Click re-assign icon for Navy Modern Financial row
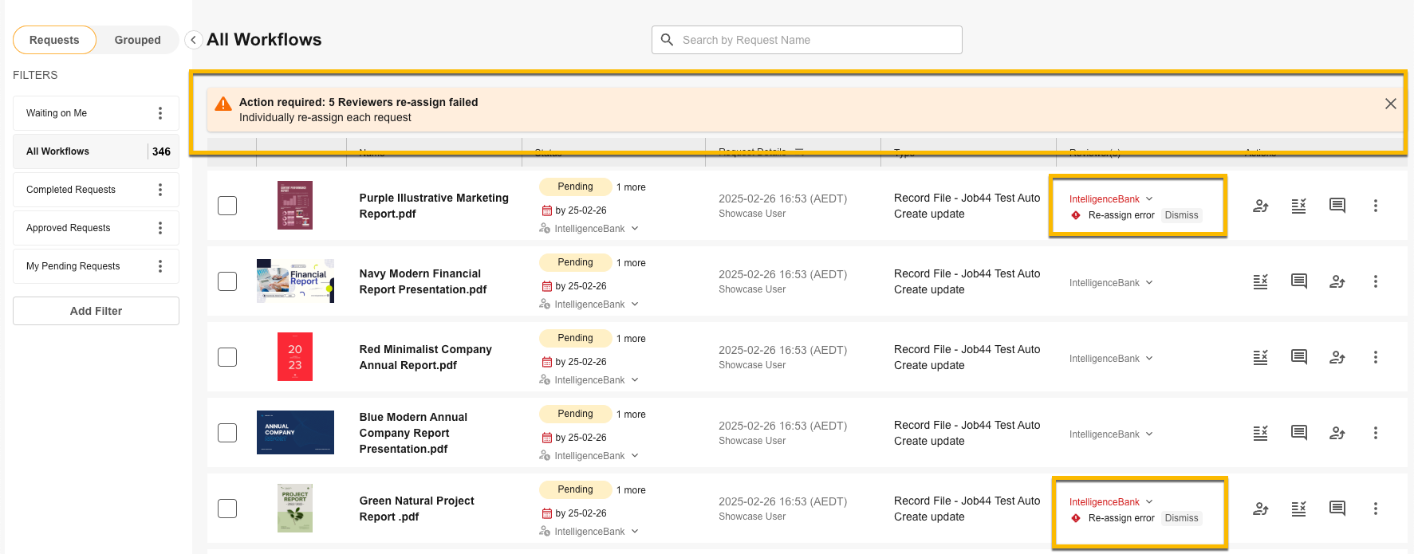This screenshot has height=554, width=1414. pyautogui.click(x=1337, y=281)
